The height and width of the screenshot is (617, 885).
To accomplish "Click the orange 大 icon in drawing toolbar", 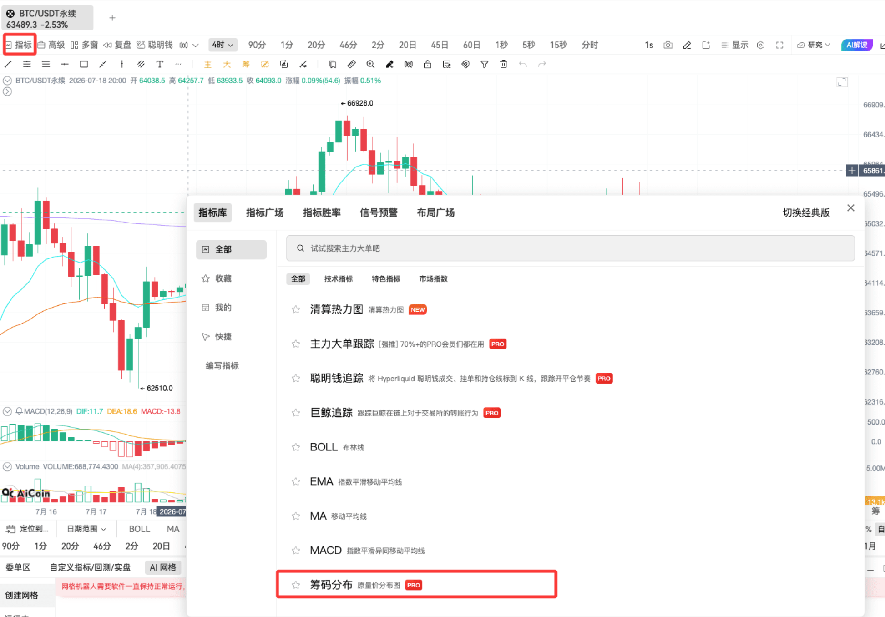I will coord(227,64).
